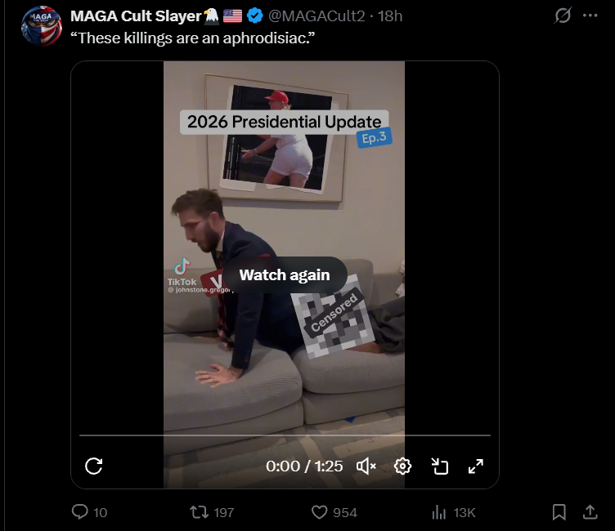
Task: Open video settings gear icon
Action: coord(402,466)
